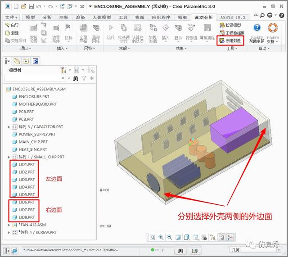
Task: Toggle the spin center icon
Action: coord(230,237)
